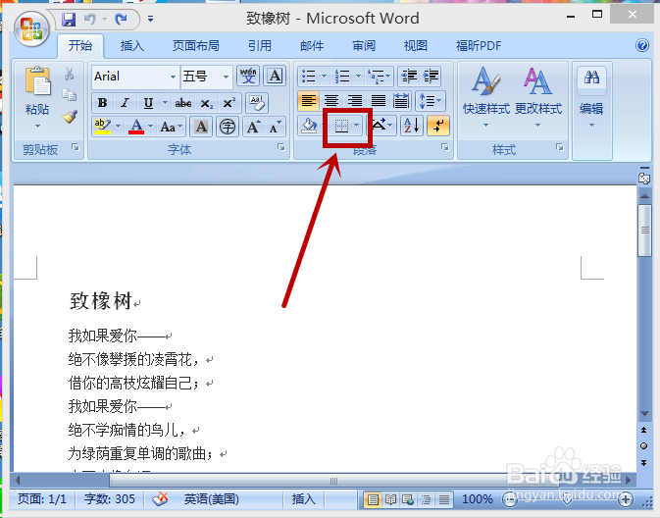Redo the last action
This screenshot has height=518, width=660.
pos(122,19)
